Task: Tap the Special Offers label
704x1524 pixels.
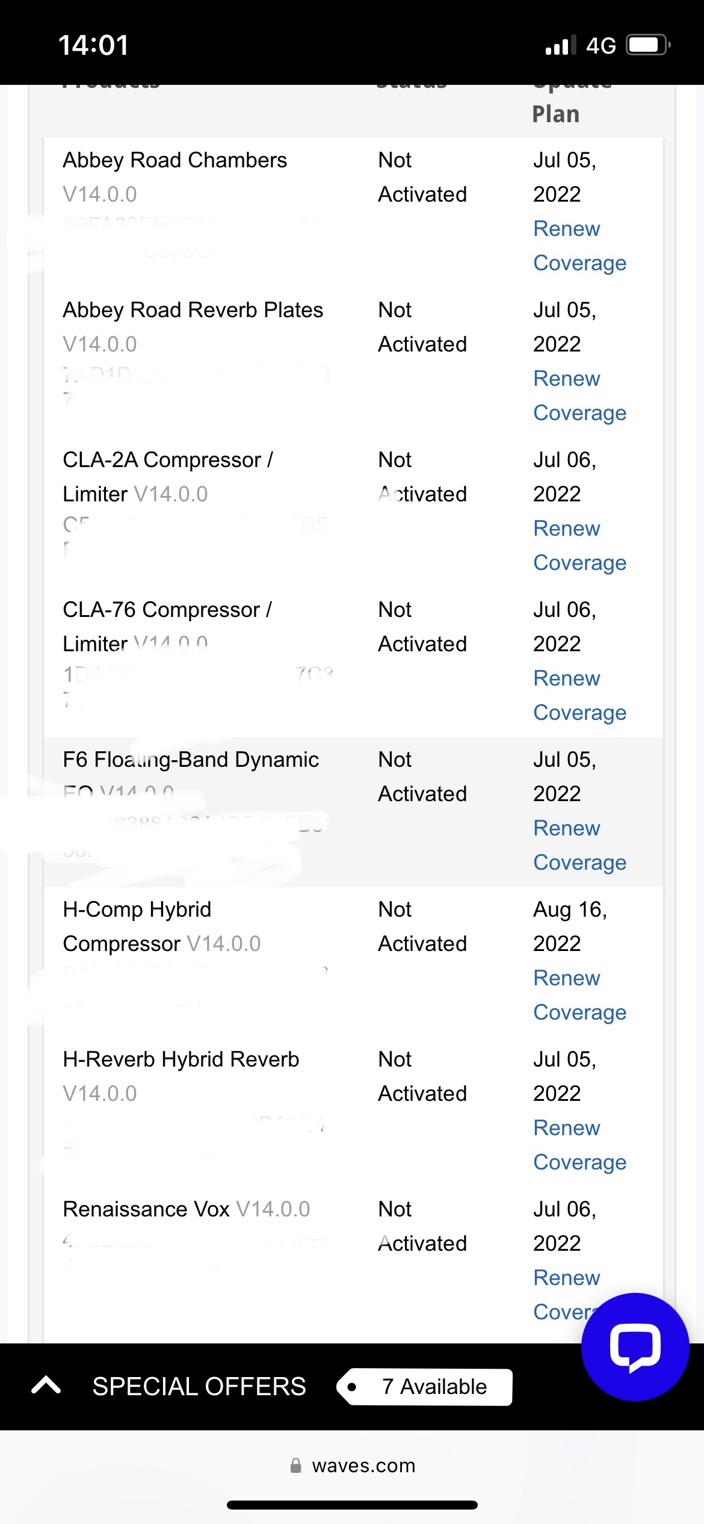Action: 199,1387
